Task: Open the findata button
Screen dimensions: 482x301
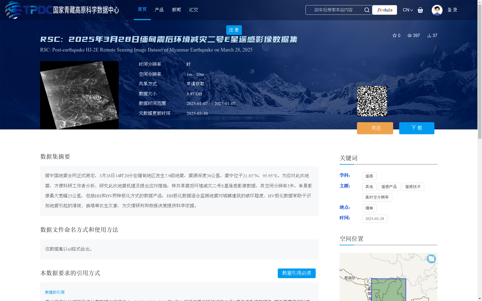Action: click(385, 10)
